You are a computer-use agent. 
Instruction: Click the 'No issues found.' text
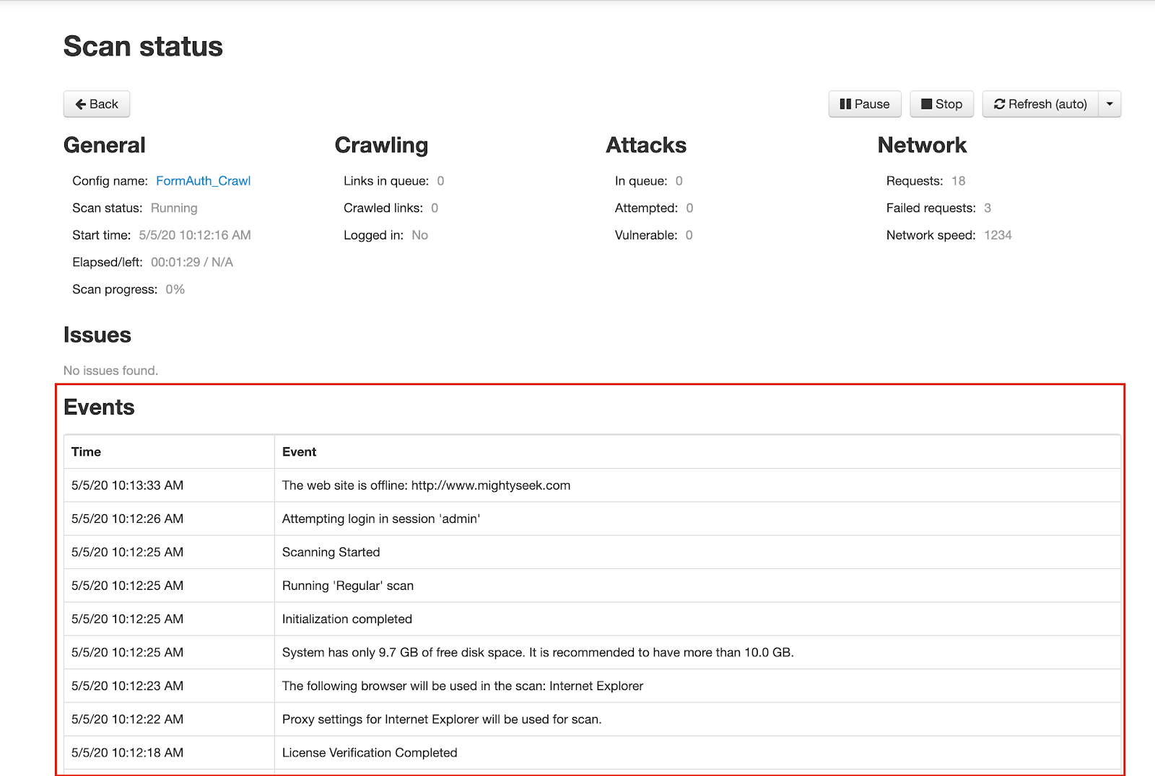(x=110, y=371)
